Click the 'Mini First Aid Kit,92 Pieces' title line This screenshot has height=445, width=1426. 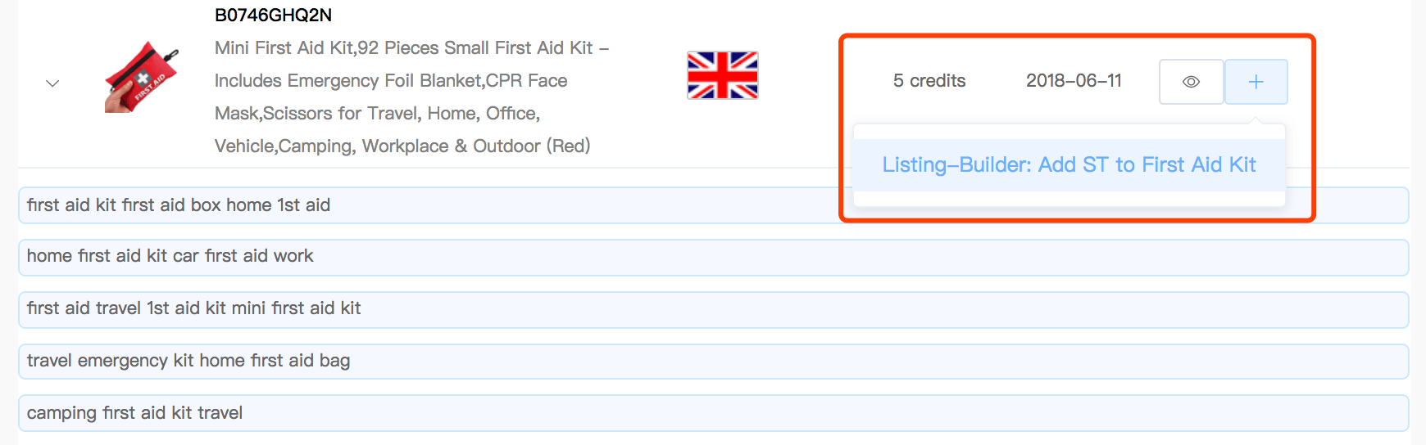[x=411, y=48]
